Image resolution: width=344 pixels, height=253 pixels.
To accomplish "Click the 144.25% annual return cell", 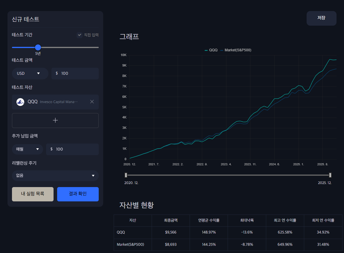I will pos(208,244).
